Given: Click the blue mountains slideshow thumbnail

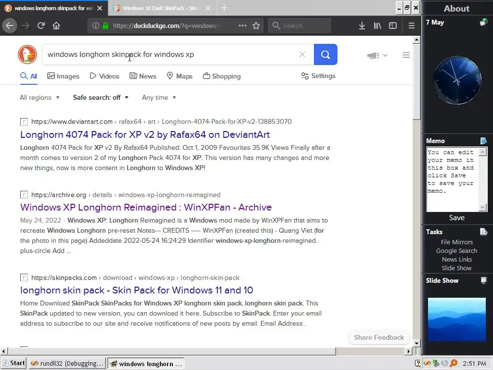Looking at the screenshot, I should coord(456,319).
